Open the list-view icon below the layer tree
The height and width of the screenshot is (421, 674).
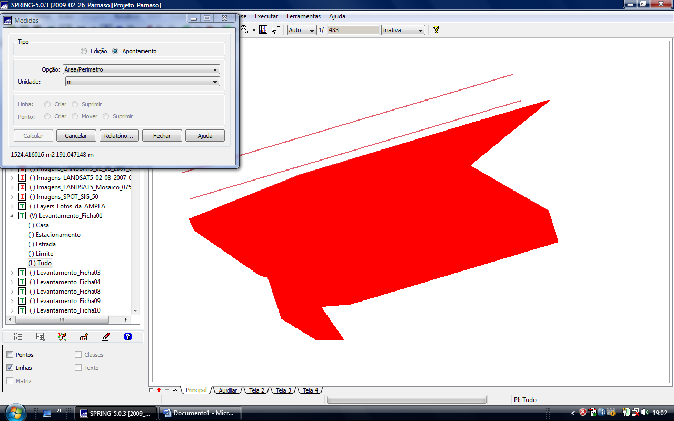click(x=18, y=337)
